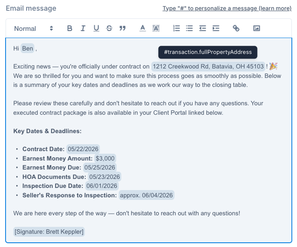Apply underline formatting

click(96, 28)
